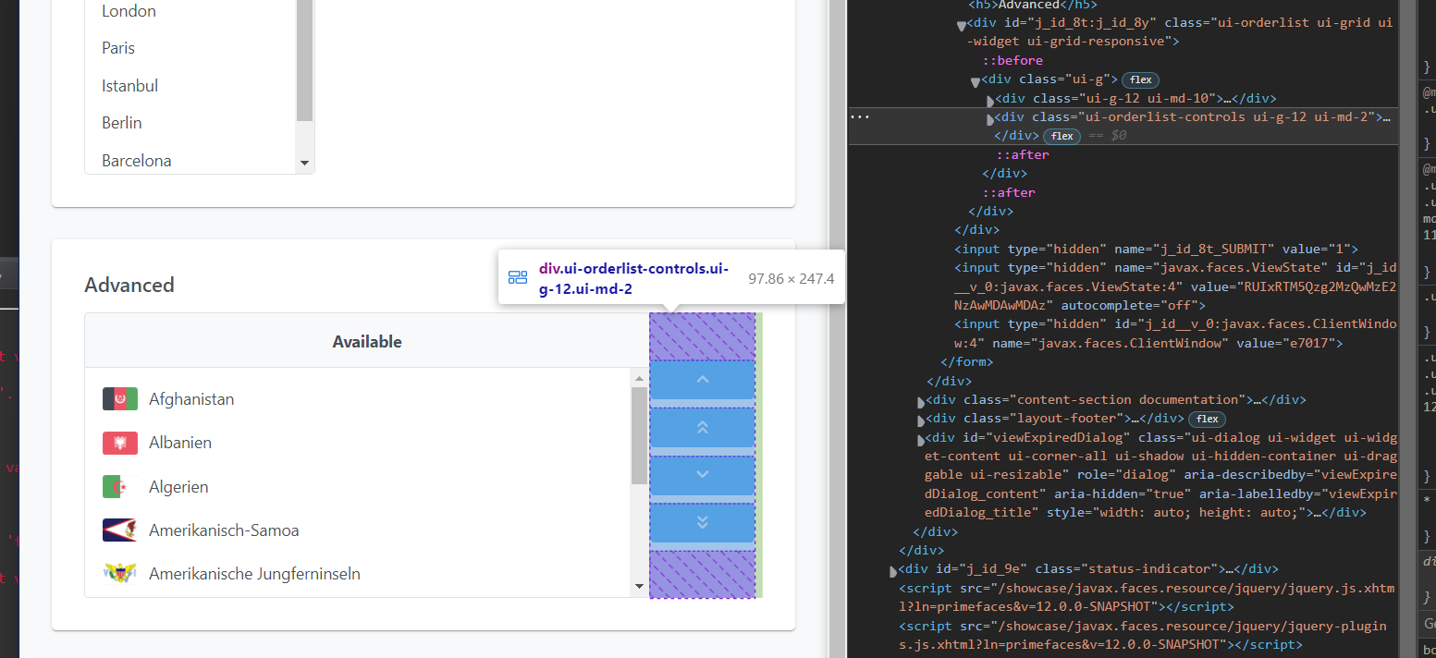Click the Afghanistan flag icon
The height and width of the screenshot is (658, 1436).
coord(120,399)
